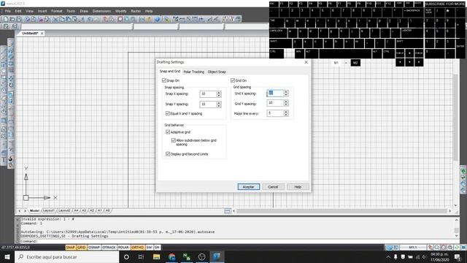Click the Snap X spacing input field
467x263 pixels.
click(x=208, y=94)
